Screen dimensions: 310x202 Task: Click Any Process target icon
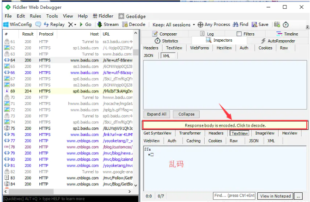(214, 24)
